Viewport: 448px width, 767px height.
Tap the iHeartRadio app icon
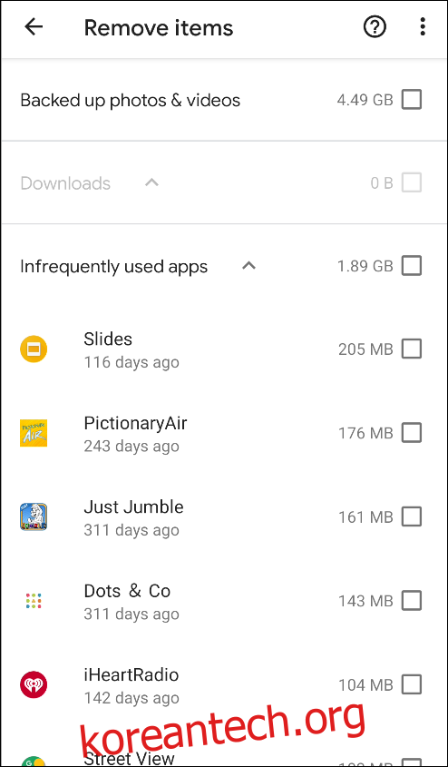point(34,683)
